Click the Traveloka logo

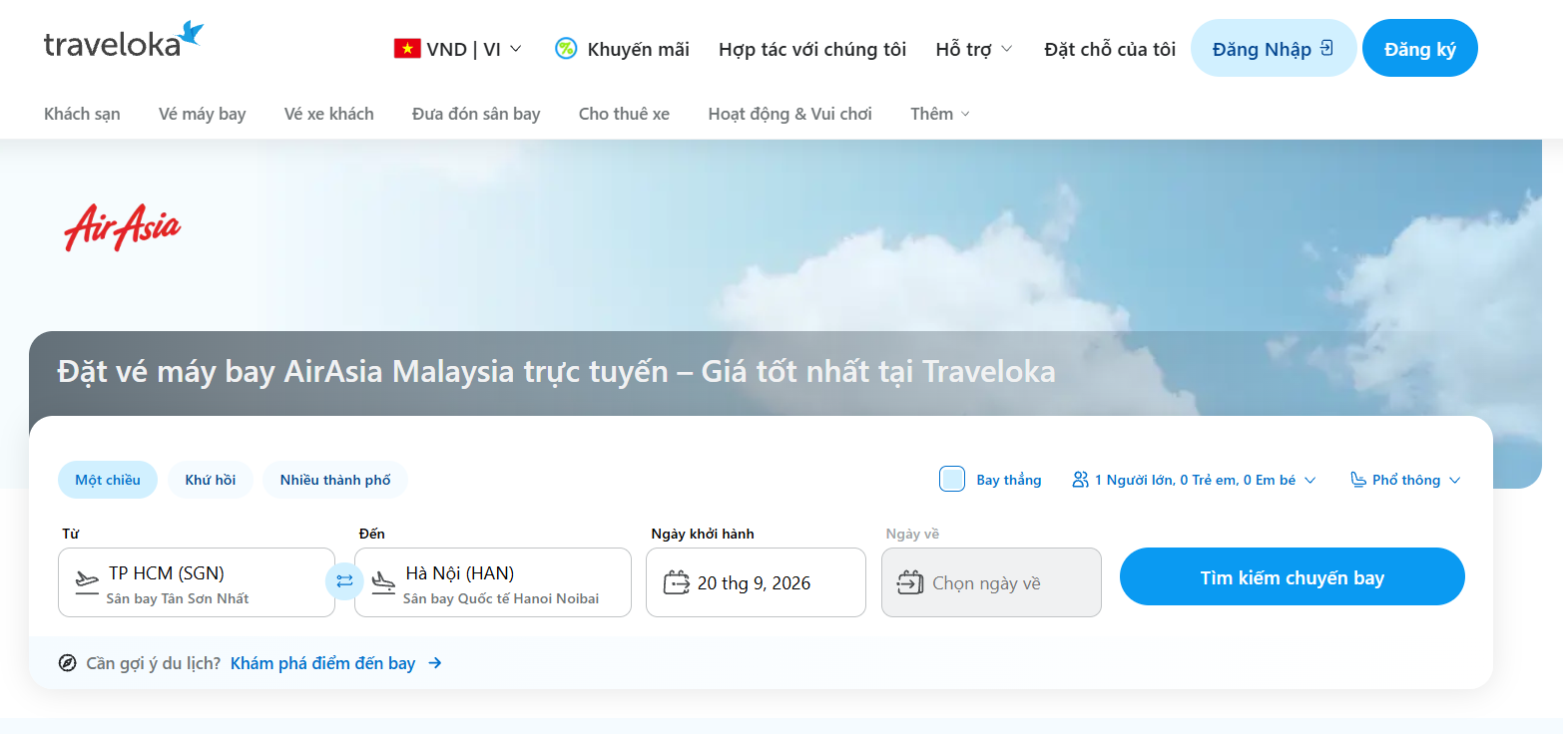(124, 40)
